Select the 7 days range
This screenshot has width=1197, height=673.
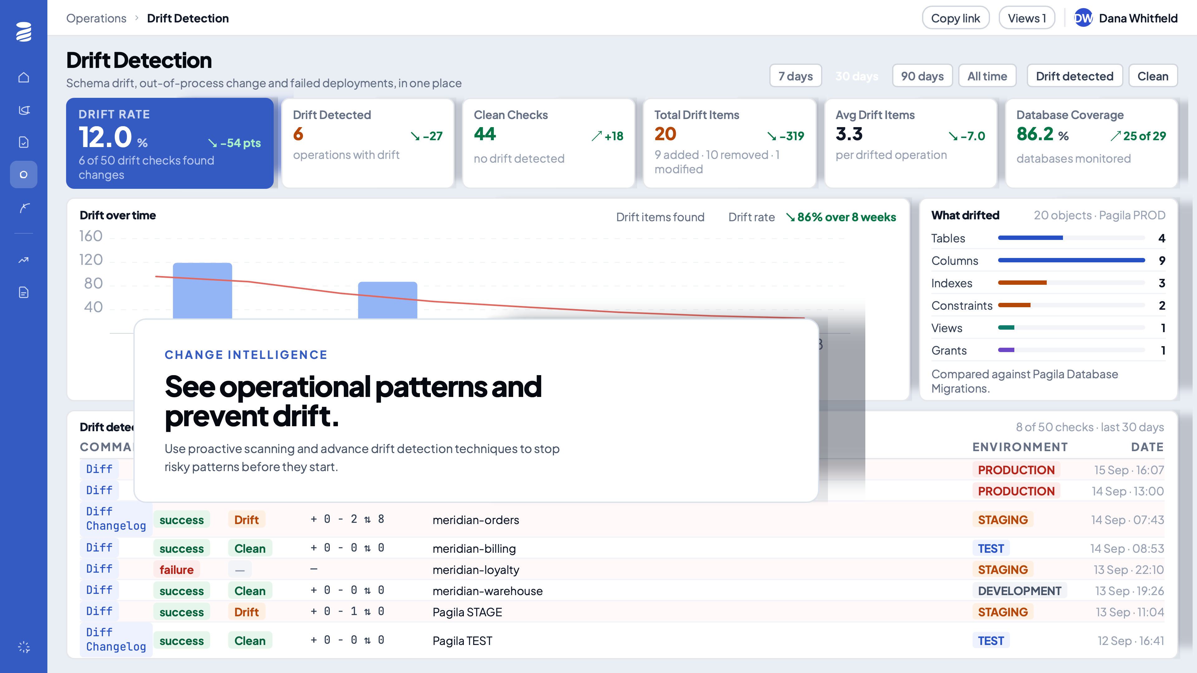[x=796, y=76]
